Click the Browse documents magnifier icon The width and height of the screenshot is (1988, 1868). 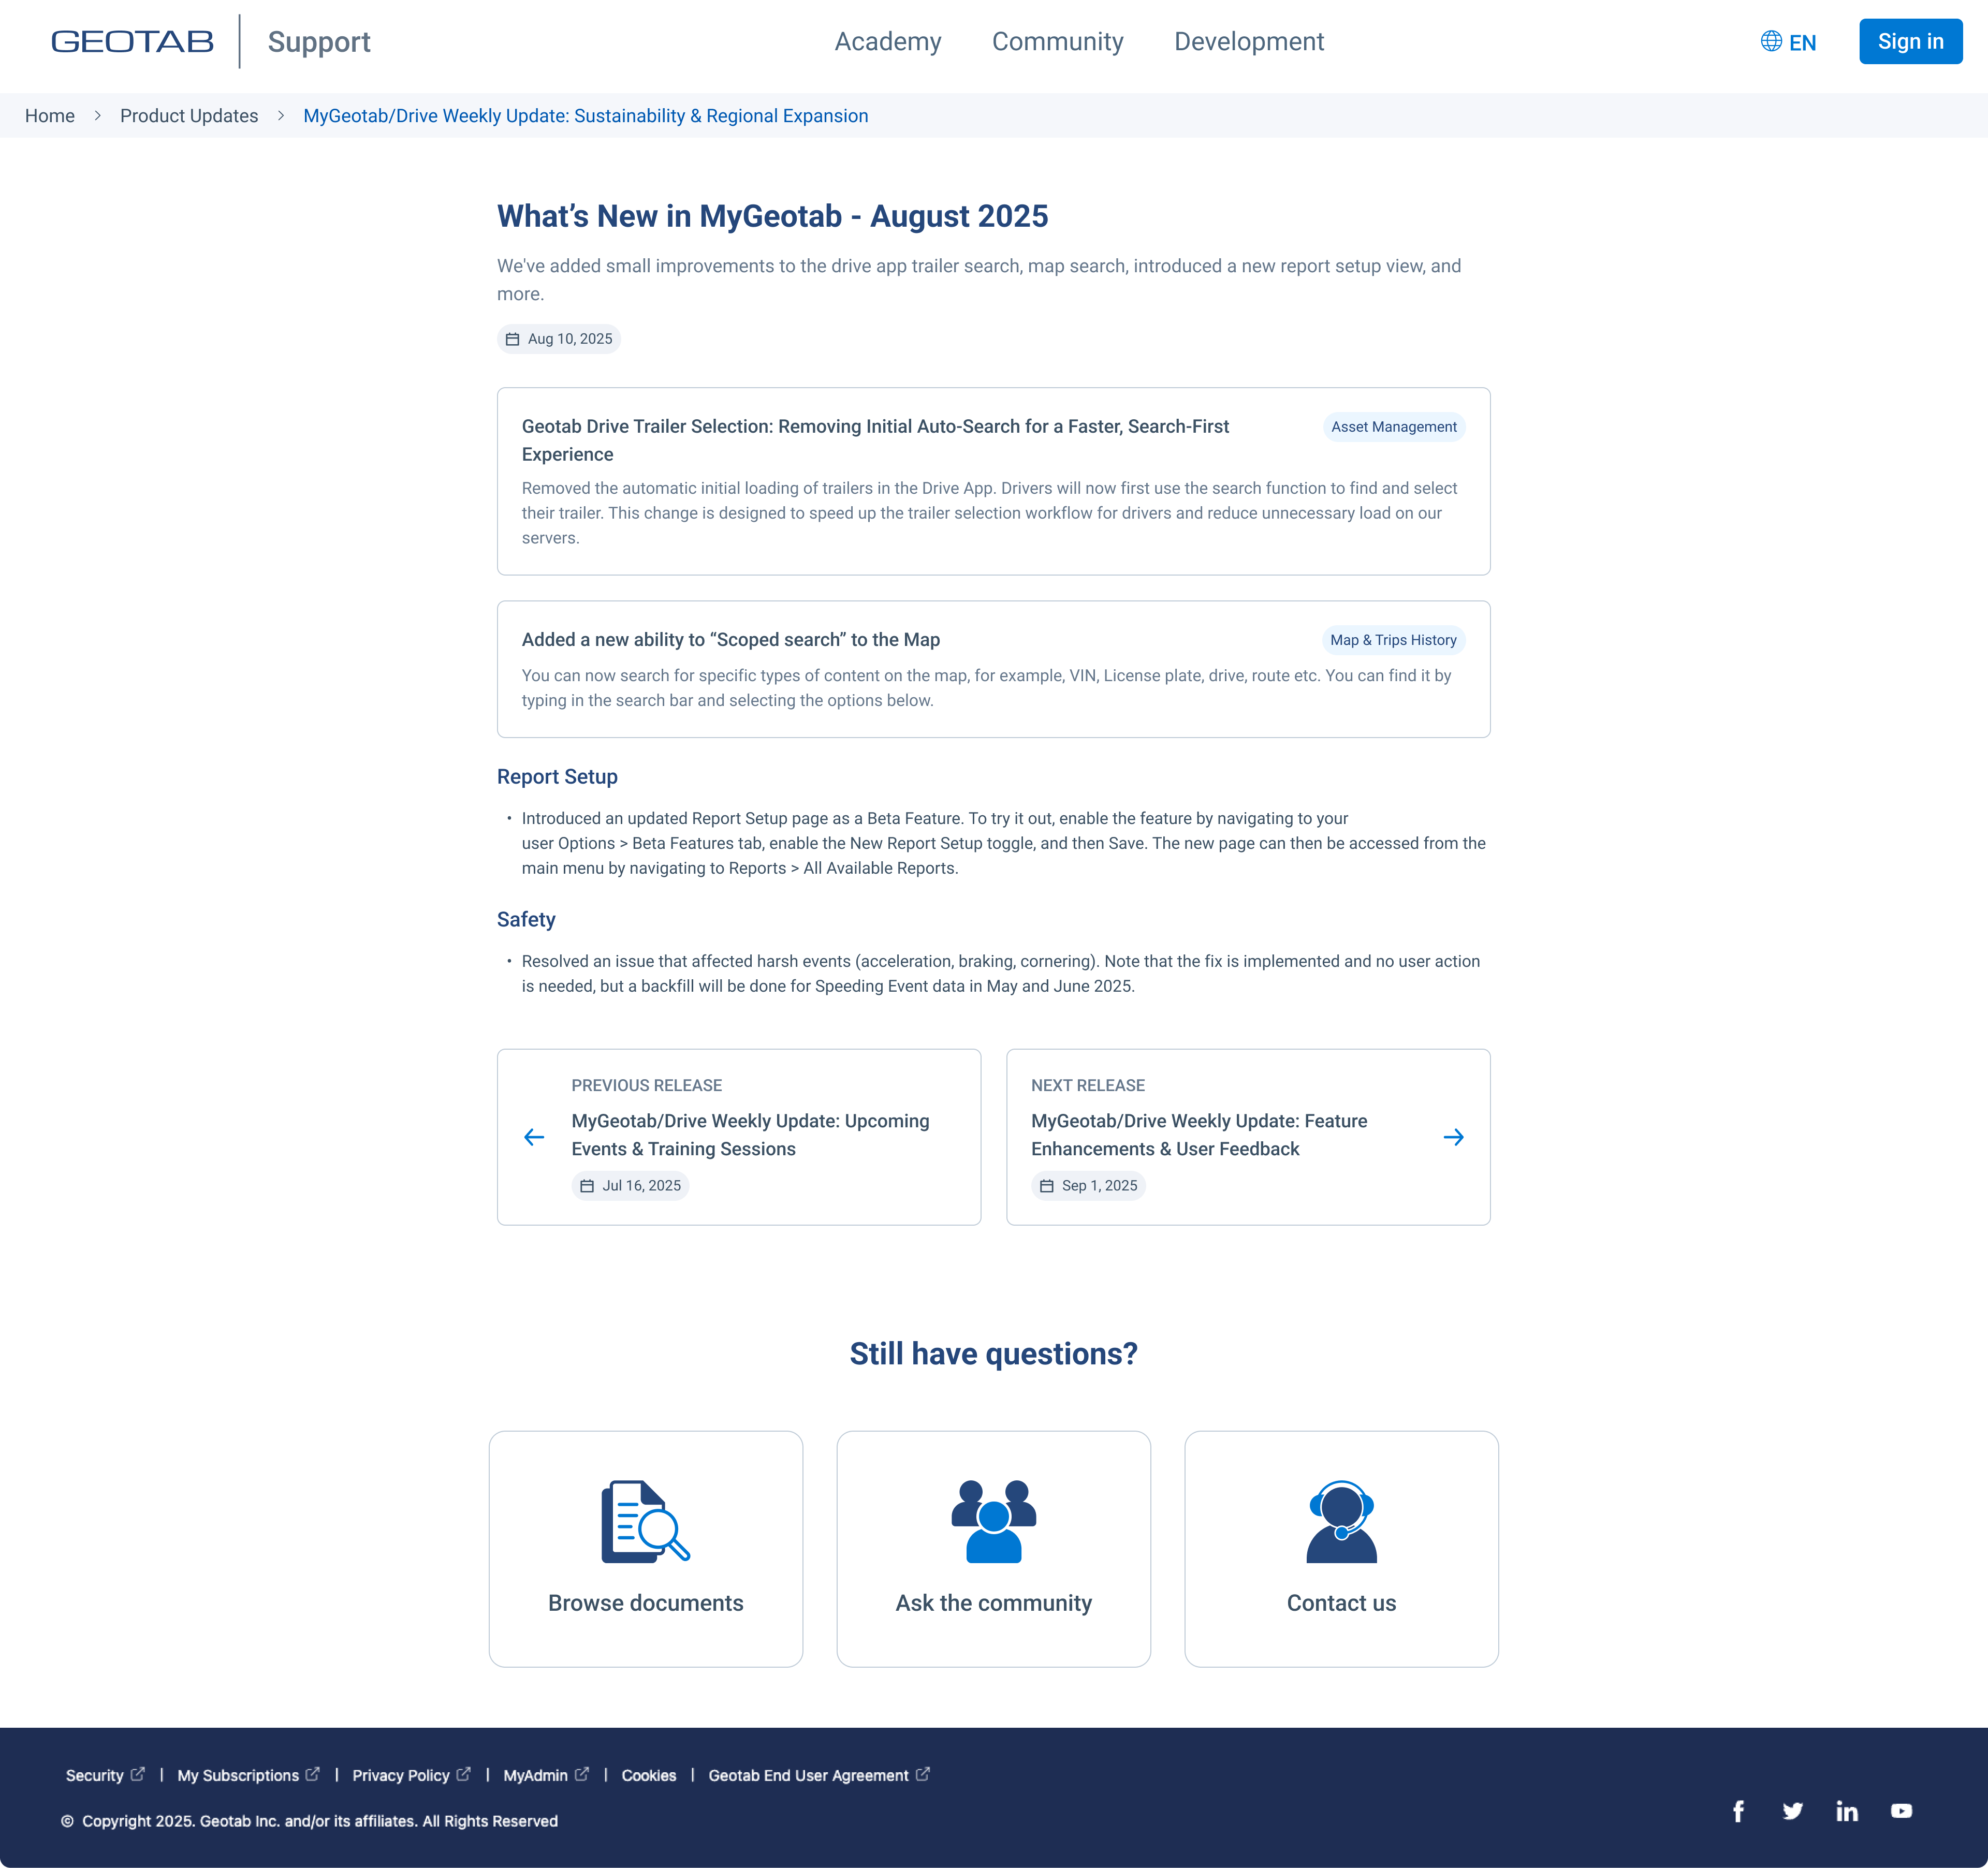point(646,1521)
